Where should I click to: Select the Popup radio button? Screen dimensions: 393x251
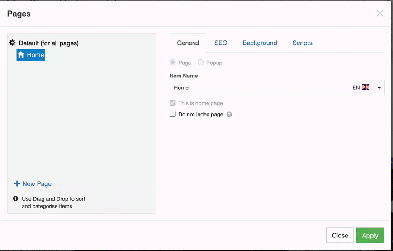pos(200,63)
